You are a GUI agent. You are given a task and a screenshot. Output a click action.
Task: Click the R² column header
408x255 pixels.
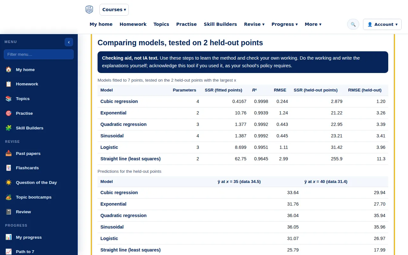(254, 90)
